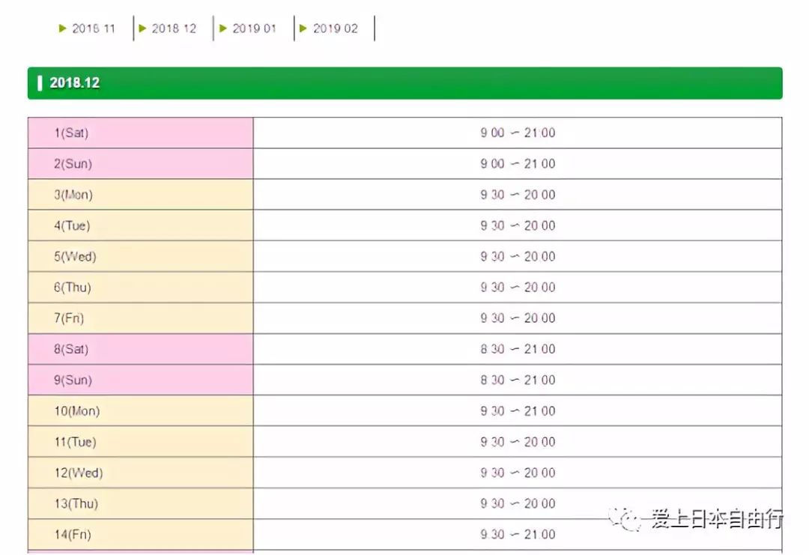This screenshot has height=555, width=809.
Task: Click the 9:00-21:00 time for 1(Sat)
Action: (517, 133)
